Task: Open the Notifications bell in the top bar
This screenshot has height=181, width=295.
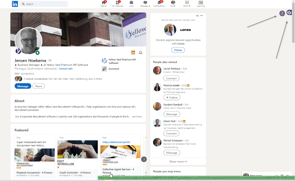Action: [x=159, y=4]
